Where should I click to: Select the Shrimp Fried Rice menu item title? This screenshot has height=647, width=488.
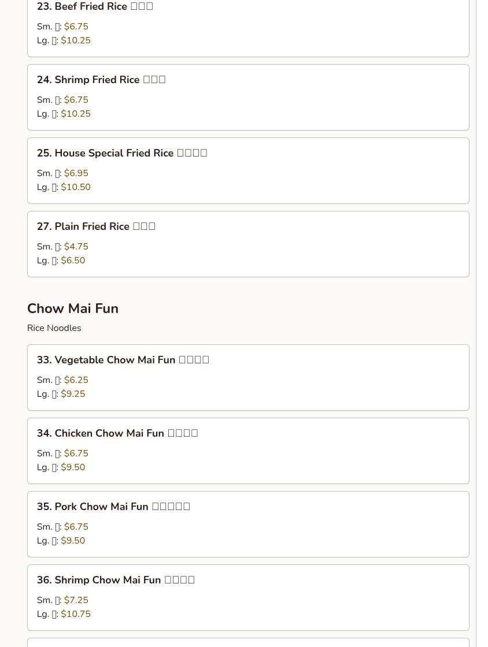pos(101,80)
